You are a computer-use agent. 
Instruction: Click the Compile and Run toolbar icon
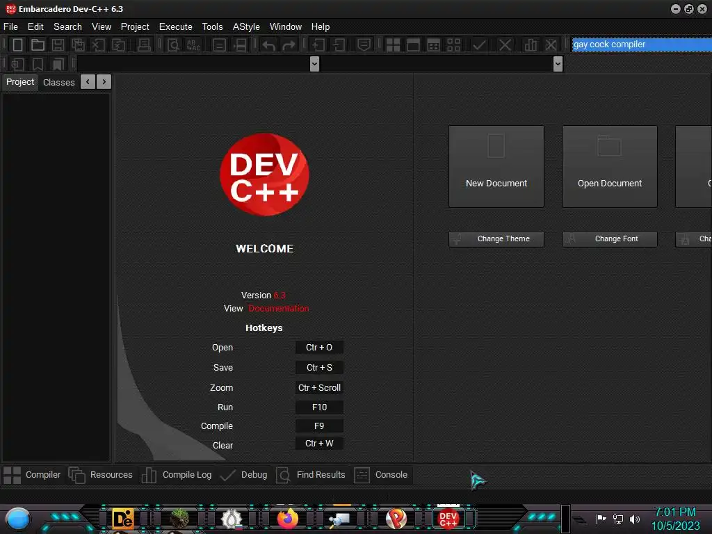tap(434, 44)
